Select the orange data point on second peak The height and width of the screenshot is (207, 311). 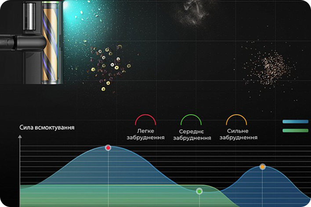coord(262,167)
